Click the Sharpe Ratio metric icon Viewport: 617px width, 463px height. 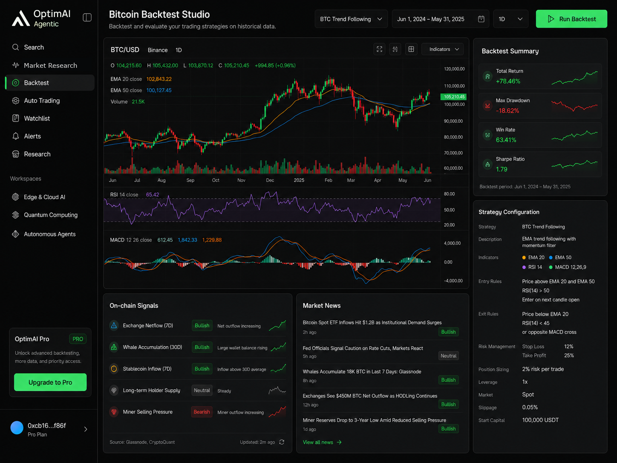pos(487,164)
